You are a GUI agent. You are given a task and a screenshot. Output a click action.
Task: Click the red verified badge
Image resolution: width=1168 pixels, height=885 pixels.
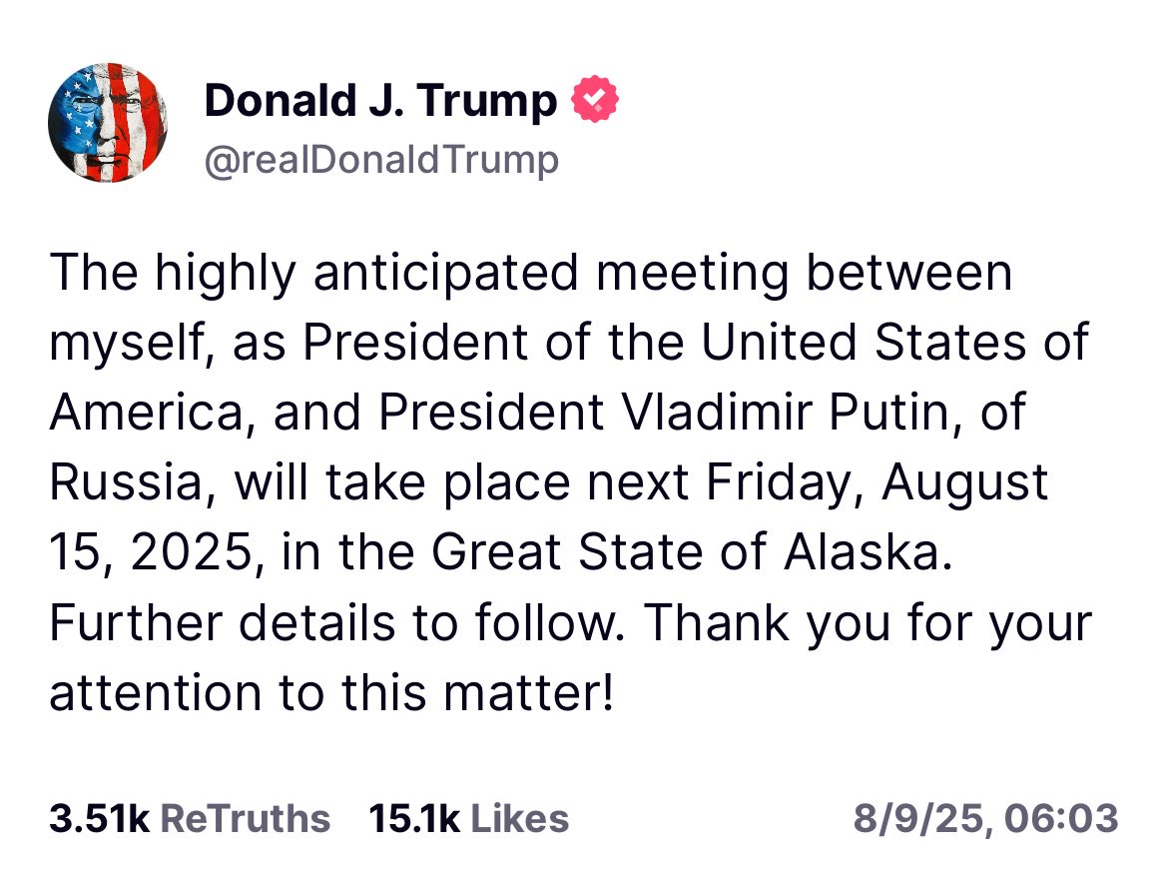click(x=595, y=101)
